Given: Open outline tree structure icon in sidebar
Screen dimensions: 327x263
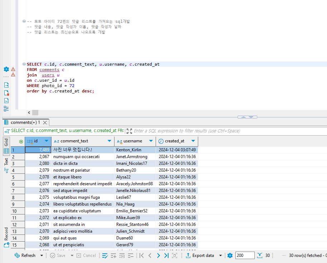Looking at the screenshot, I should (x=6, y=108).
